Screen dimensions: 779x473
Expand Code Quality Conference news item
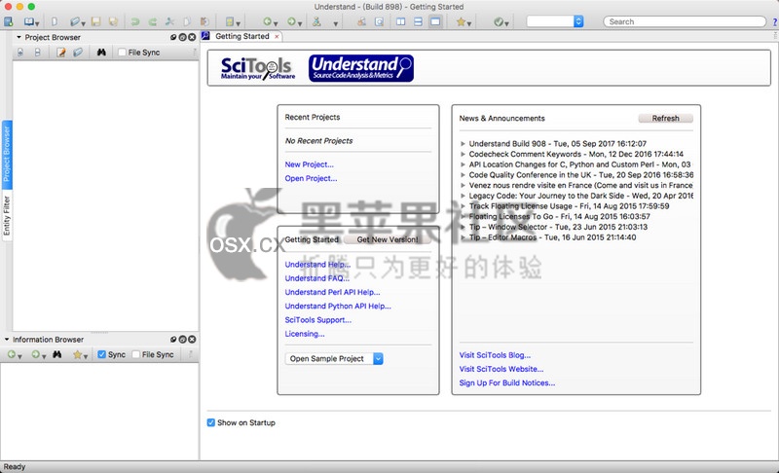click(x=463, y=175)
